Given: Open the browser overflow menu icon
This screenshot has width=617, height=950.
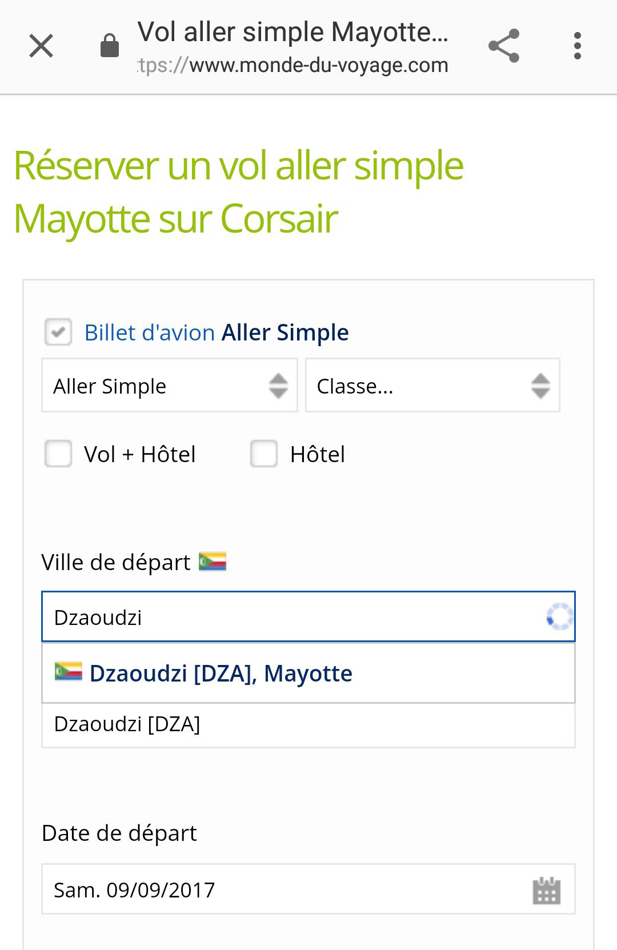Looking at the screenshot, I should [x=578, y=46].
